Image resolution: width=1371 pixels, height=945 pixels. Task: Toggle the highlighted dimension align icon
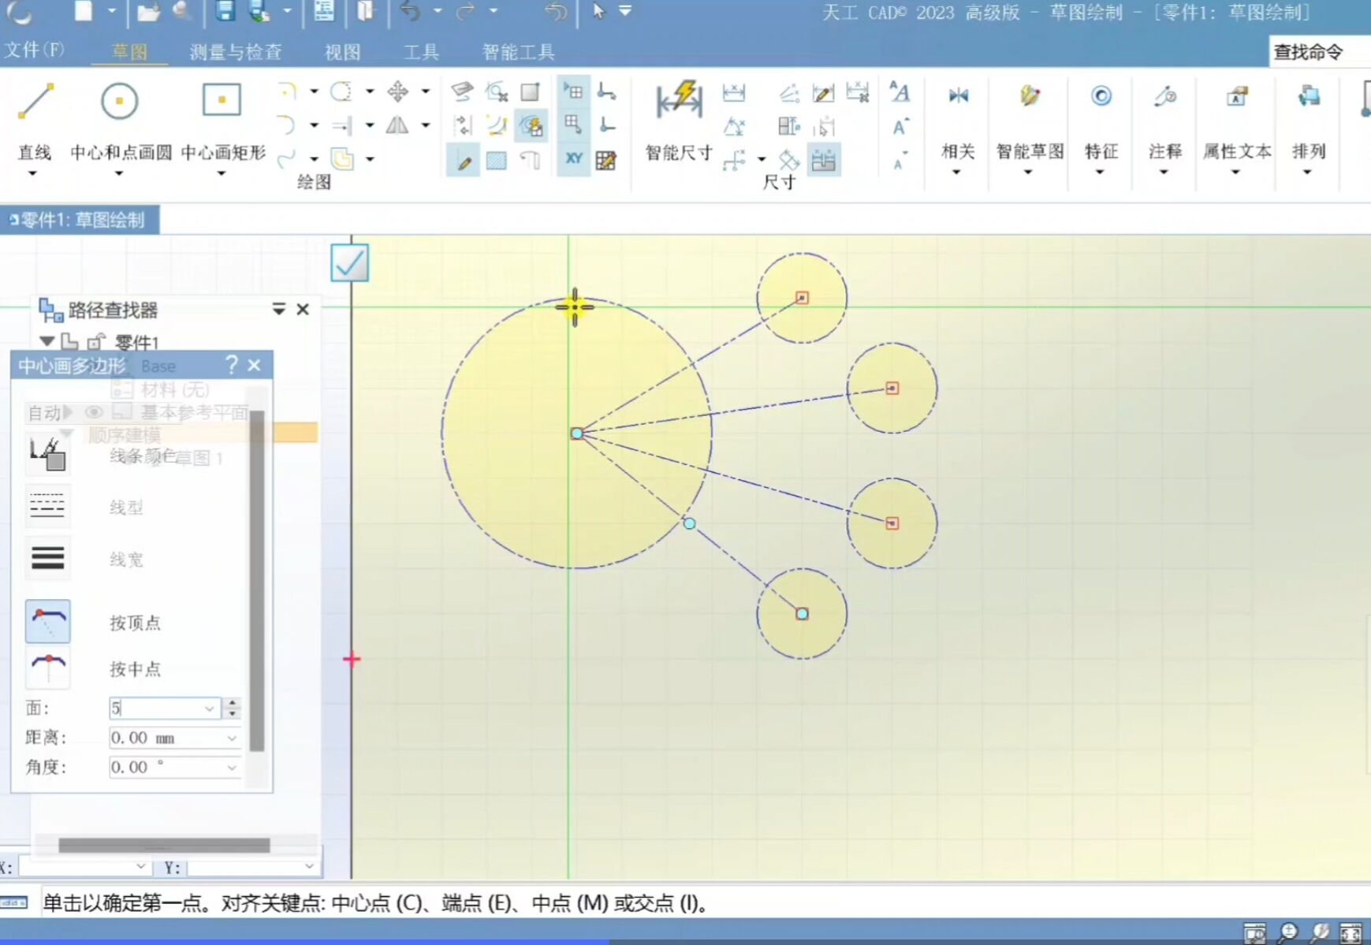[x=824, y=161]
